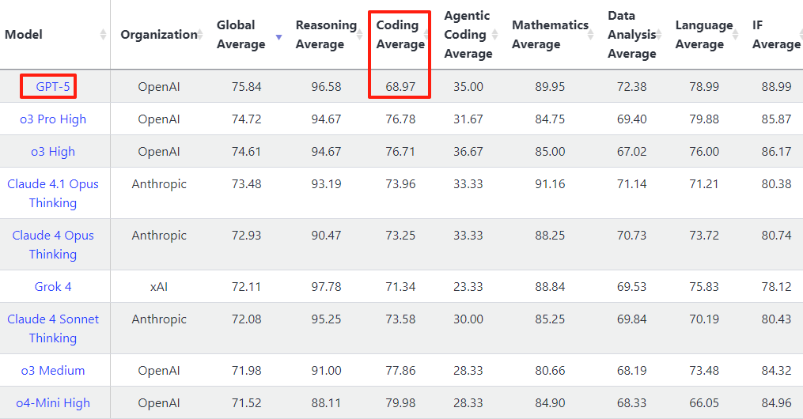
Task: Select GPT-5's 68.97 Coding Average cell
Action: click(x=400, y=86)
